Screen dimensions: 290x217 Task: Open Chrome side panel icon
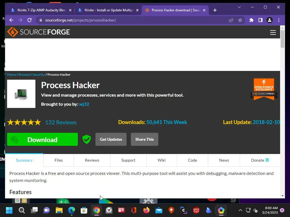[261, 20]
